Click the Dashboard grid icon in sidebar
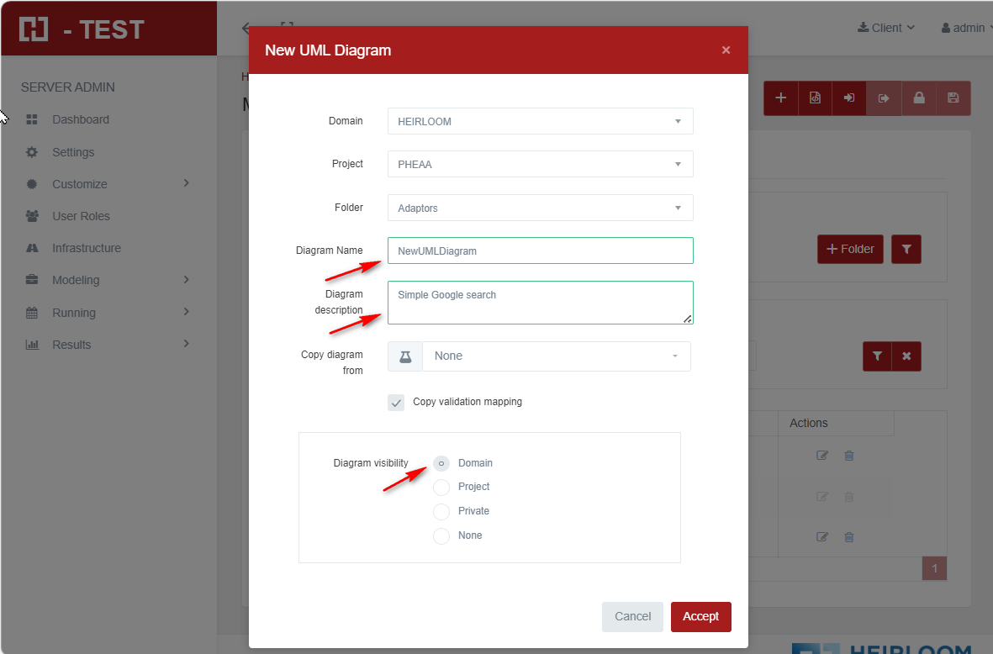 (x=32, y=119)
